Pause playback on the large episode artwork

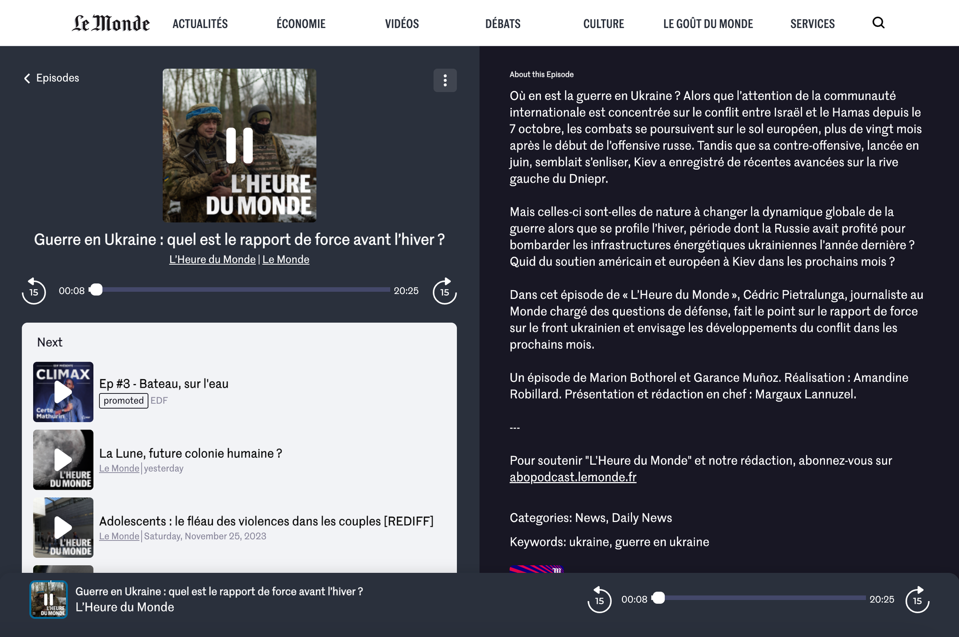[x=239, y=145]
